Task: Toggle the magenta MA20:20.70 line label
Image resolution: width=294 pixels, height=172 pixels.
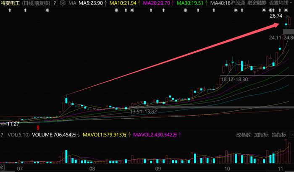Action: [x=156, y=3]
